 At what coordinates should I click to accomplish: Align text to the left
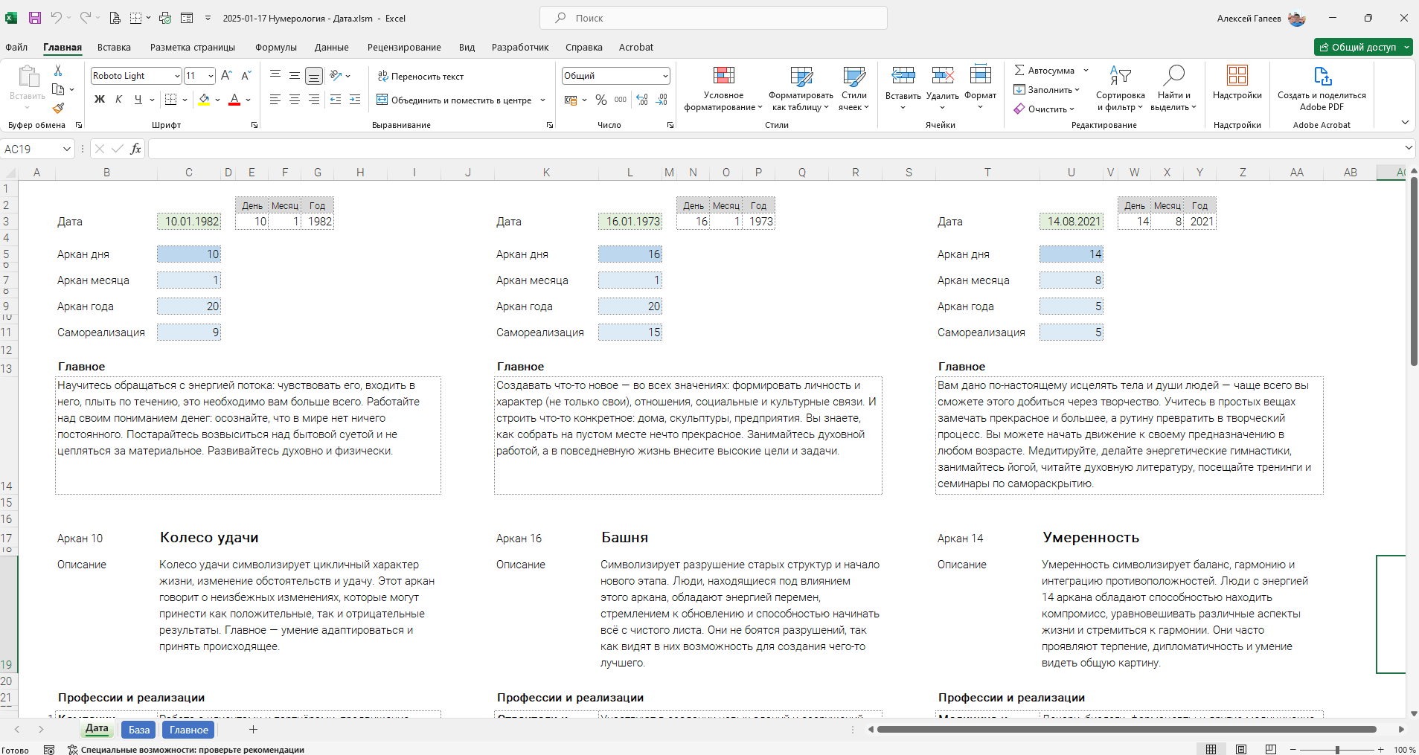(x=275, y=100)
